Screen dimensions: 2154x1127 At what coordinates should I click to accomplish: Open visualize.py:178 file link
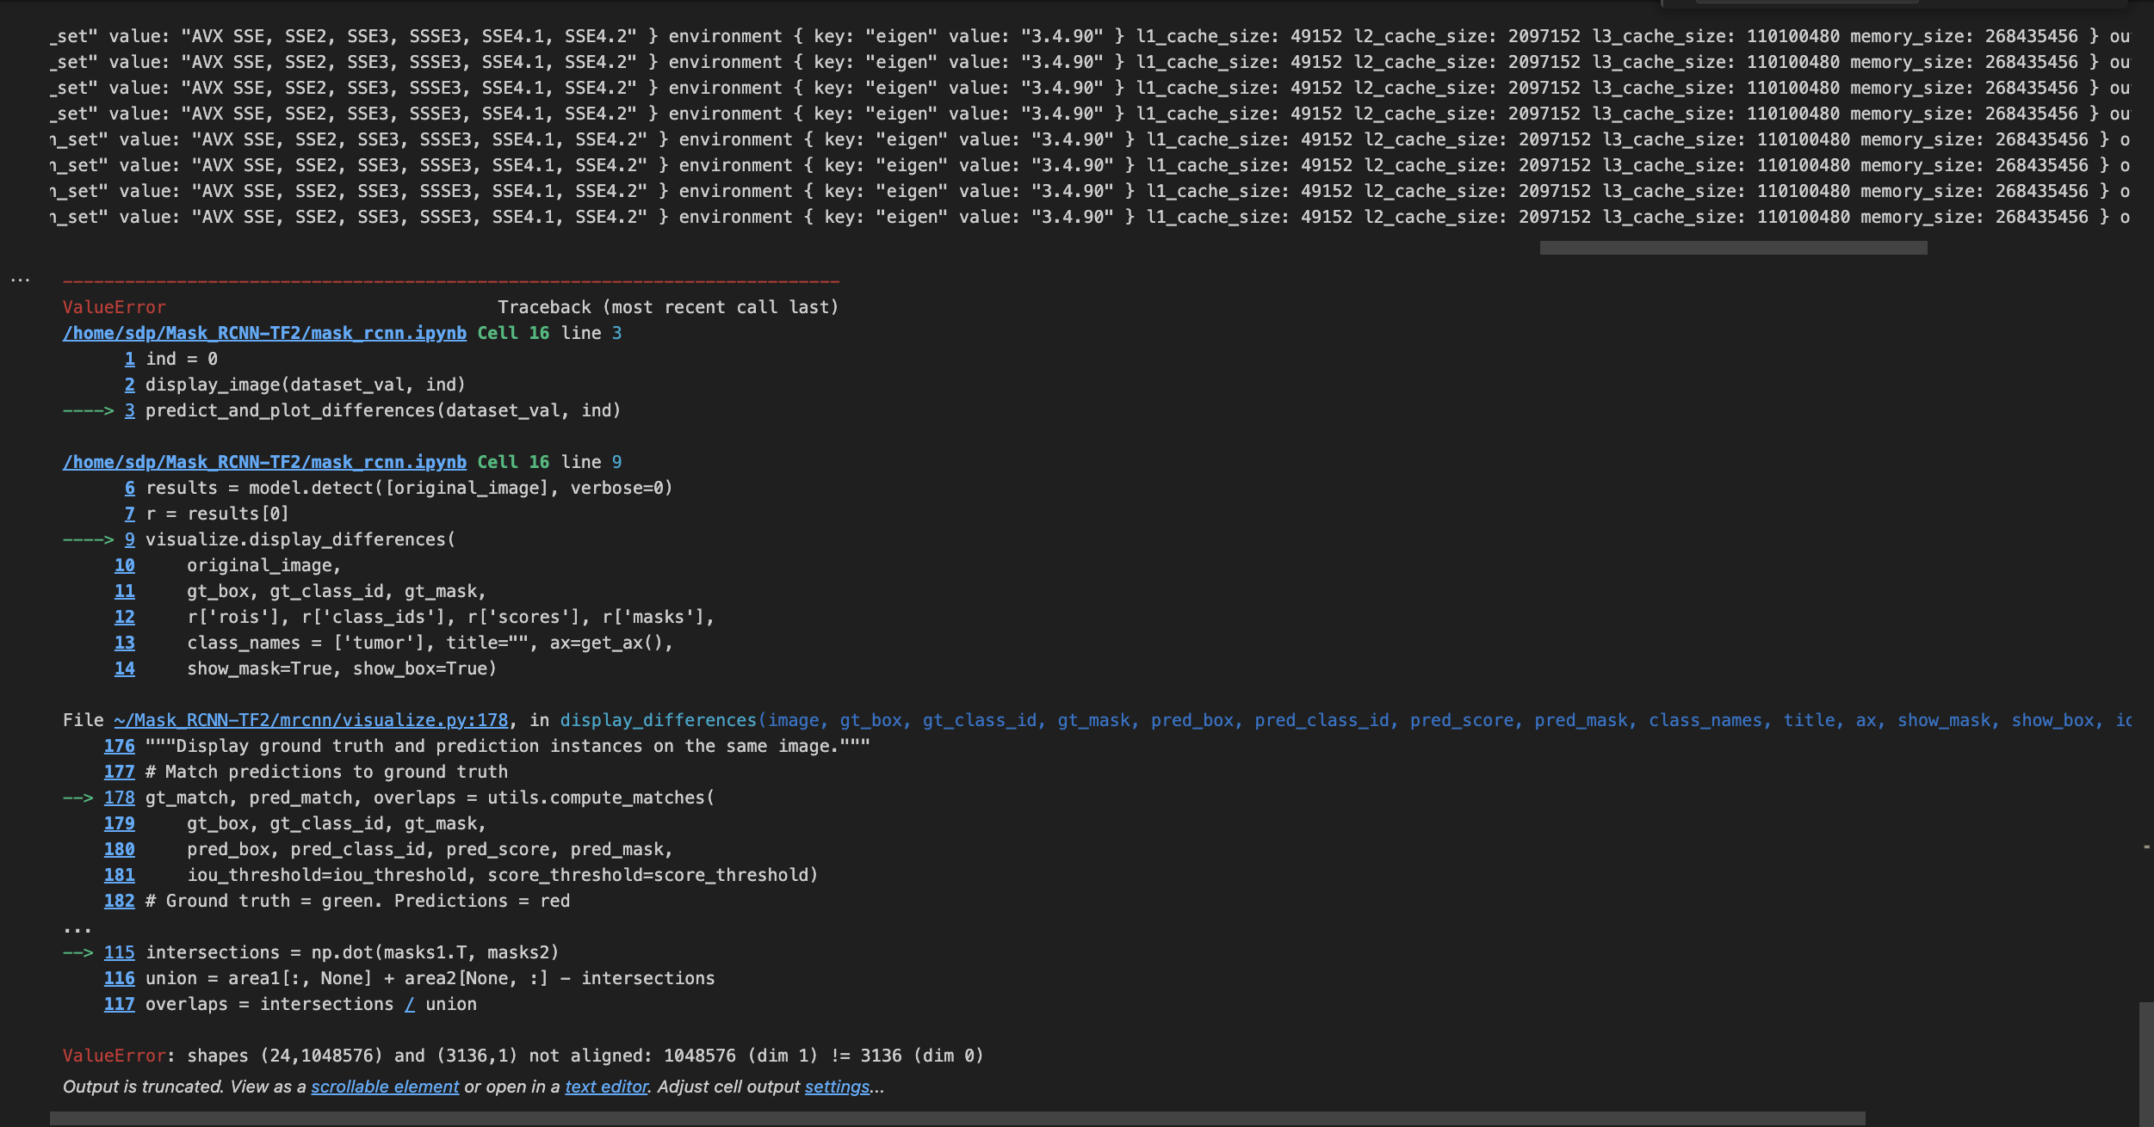pyautogui.click(x=311, y=720)
